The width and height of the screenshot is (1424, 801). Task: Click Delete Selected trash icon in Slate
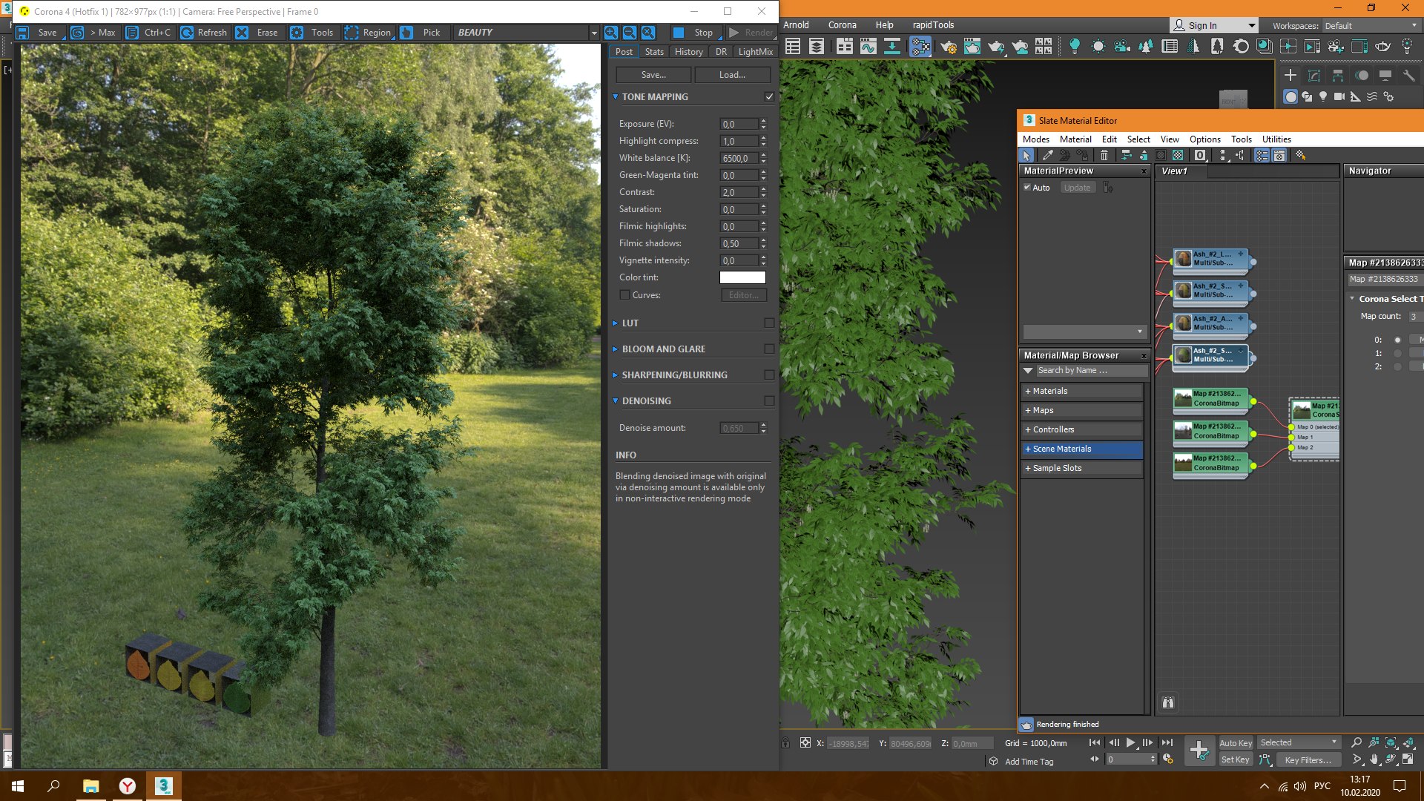(x=1104, y=155)
